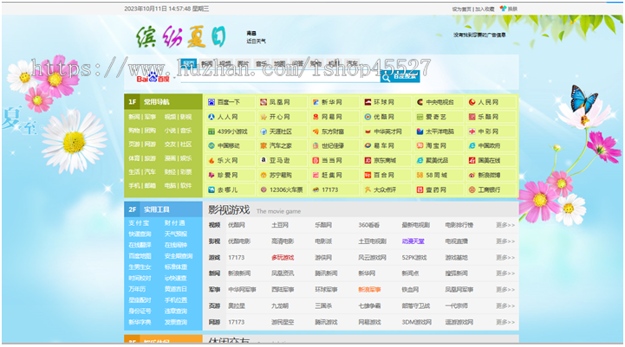Open 更多>> in the 视频 row

[x=505, y=225]
